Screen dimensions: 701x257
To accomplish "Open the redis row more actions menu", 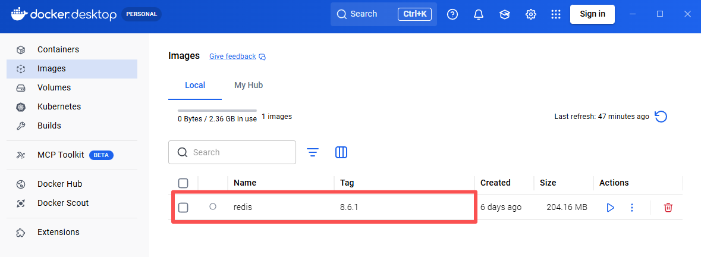I will [631, 208].
